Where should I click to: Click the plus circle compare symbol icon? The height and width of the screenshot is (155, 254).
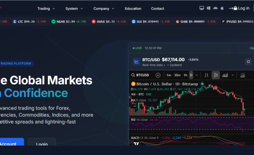[x=158, y=75]
